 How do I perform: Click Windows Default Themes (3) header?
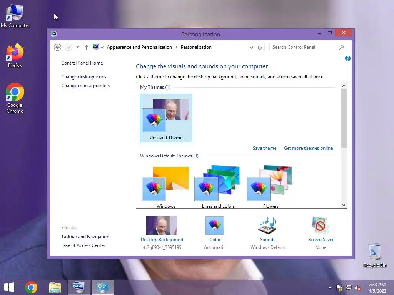[169, 156]
